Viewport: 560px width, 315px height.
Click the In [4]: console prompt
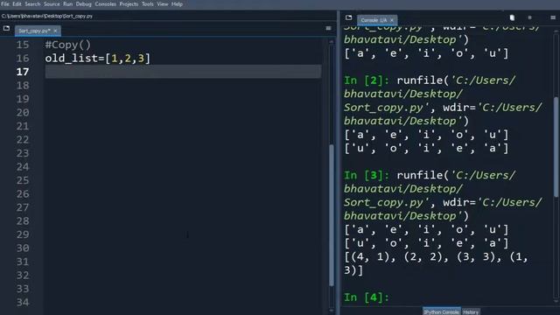367,297
